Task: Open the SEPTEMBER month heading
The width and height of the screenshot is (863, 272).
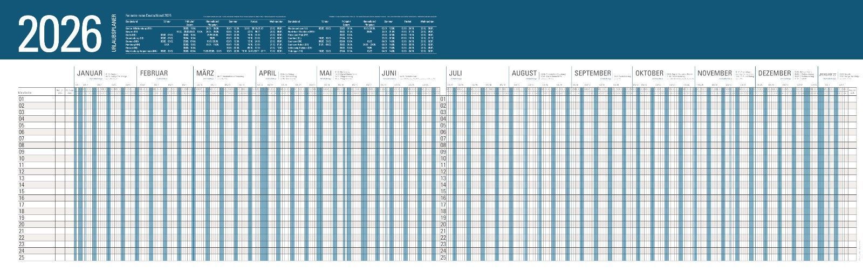Action: click(x=592, y=73)
